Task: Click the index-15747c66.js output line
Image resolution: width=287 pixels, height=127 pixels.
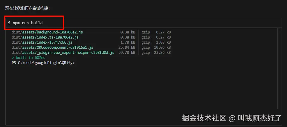Action: (42, 42)
